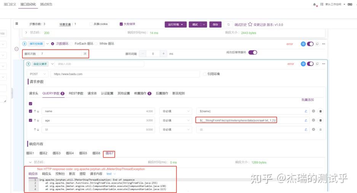Toggle the loop controller enable switch

tap(310, 44)
